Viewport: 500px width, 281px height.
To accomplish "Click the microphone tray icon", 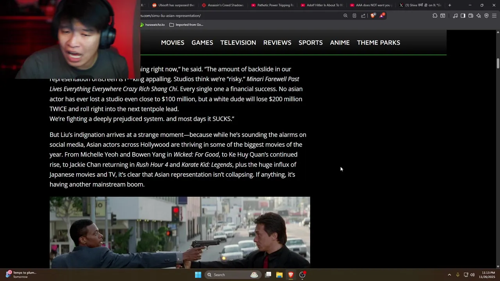I will pyautogui.click(x=458, y=275).
